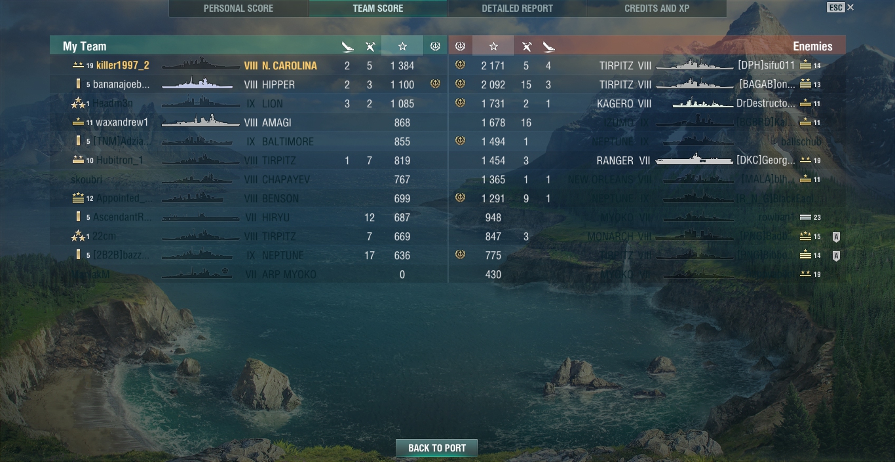Sort Enemies by base XP star icon

[493, 46]
